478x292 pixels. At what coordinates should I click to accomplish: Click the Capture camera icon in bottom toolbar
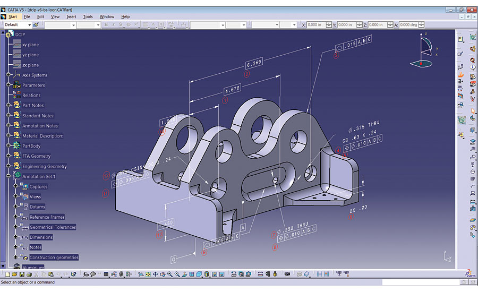(x=287, y=274)
